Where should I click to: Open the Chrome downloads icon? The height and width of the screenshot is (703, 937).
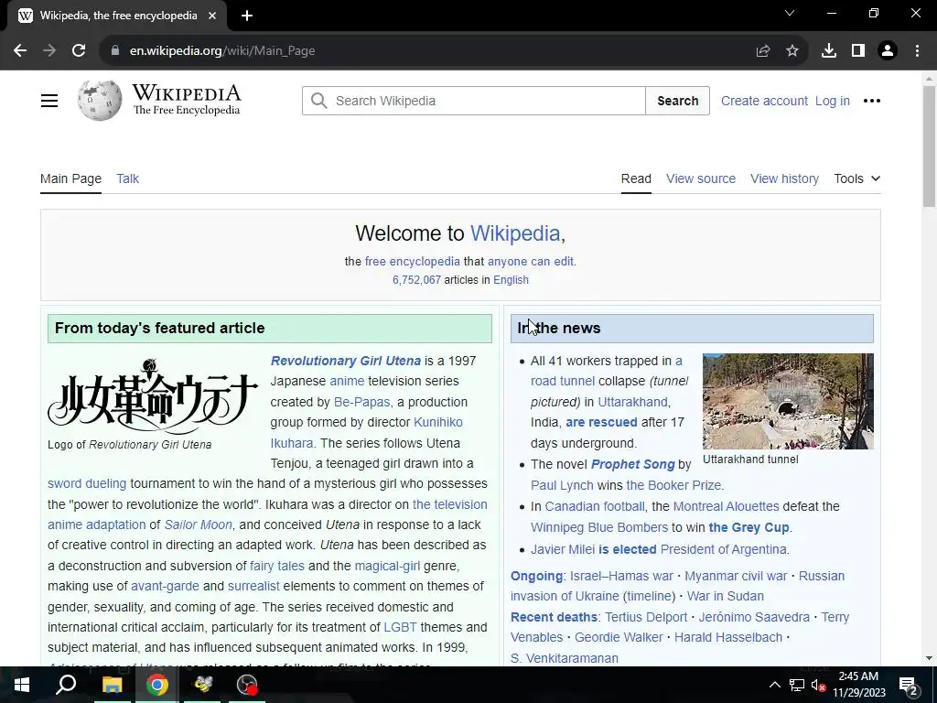click(x=829, y=51)
